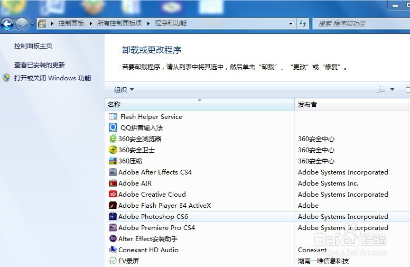Click the shield icon beside Windows 功能
Screen dimensions: 410x267
pos(6,78)
